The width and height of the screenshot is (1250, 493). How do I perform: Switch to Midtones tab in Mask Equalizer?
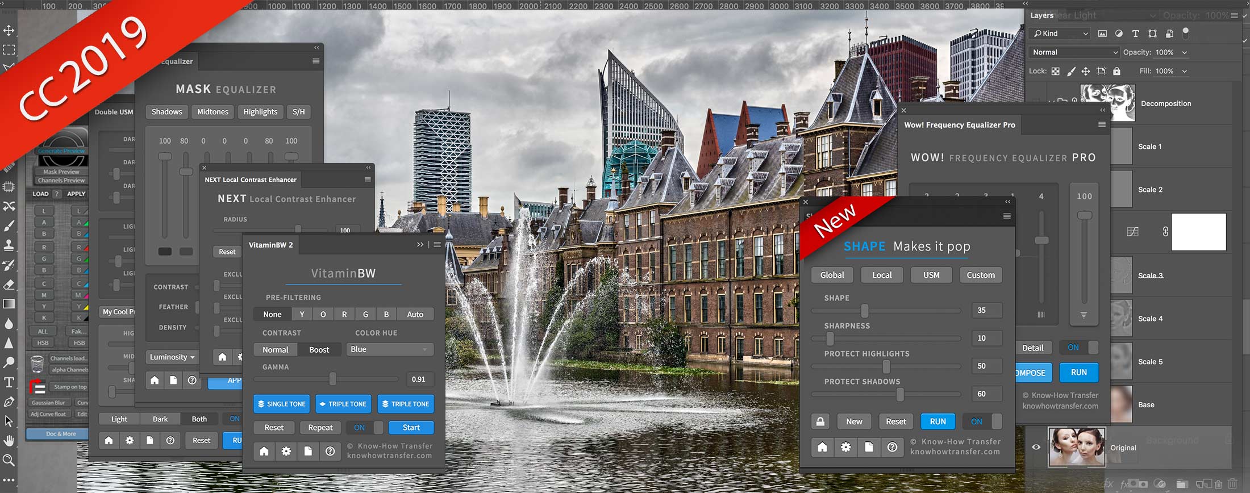pos(213,112)
